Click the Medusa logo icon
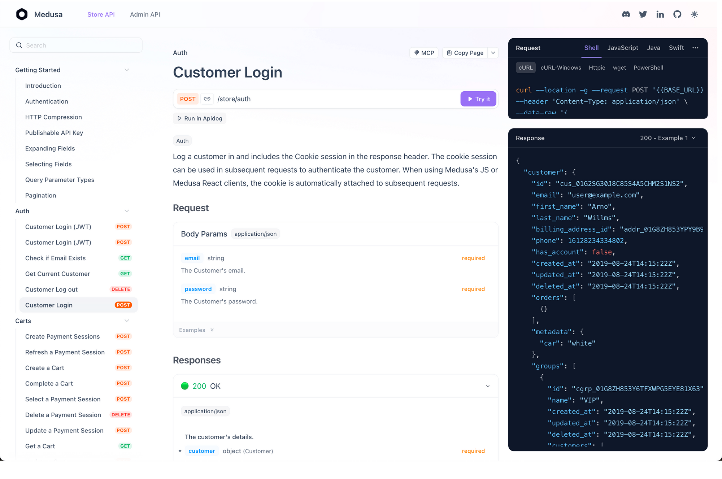Viewport: 722px width, 479px height. click(x=22, y=14)
